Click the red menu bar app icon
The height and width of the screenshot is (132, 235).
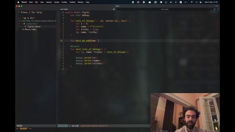(138, 2)
